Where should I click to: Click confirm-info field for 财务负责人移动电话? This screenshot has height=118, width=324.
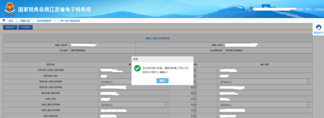tap(265, 93)
